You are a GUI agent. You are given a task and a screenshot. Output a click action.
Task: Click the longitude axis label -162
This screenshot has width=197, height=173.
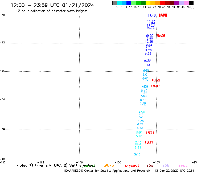click(x=41, y=162)
